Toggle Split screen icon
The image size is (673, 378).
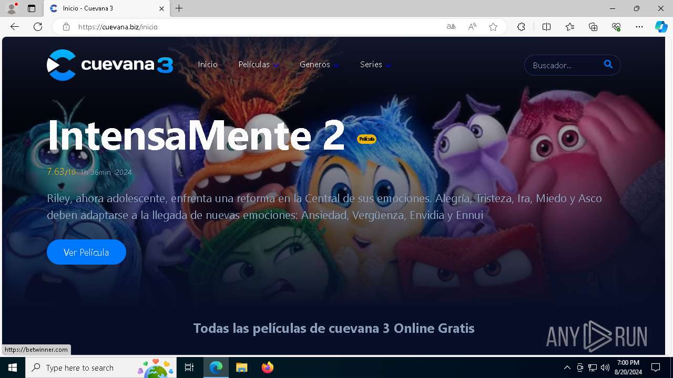546,27
